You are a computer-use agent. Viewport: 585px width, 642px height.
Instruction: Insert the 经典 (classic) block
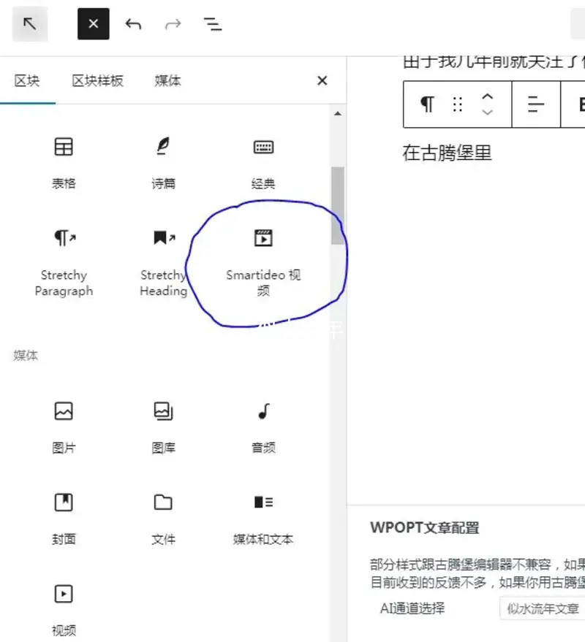(263, 161)
